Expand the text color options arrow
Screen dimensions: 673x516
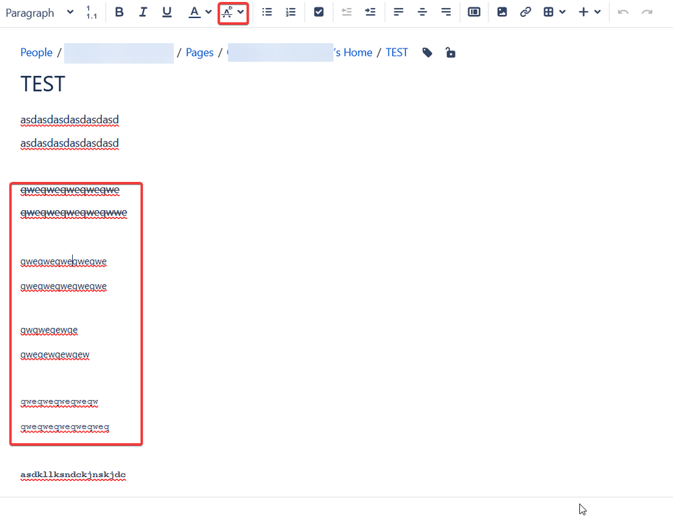point(209,12)
